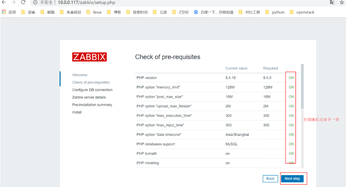This screenshot has width=346, height=187.
Task: Bookmark this page with star icon
Action: click(x=342, y=2)
